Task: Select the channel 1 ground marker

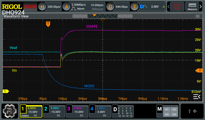Action: [x=6, y=91]
